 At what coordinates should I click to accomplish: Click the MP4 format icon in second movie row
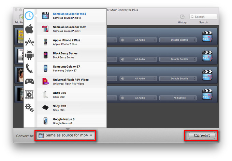[207, 56]
